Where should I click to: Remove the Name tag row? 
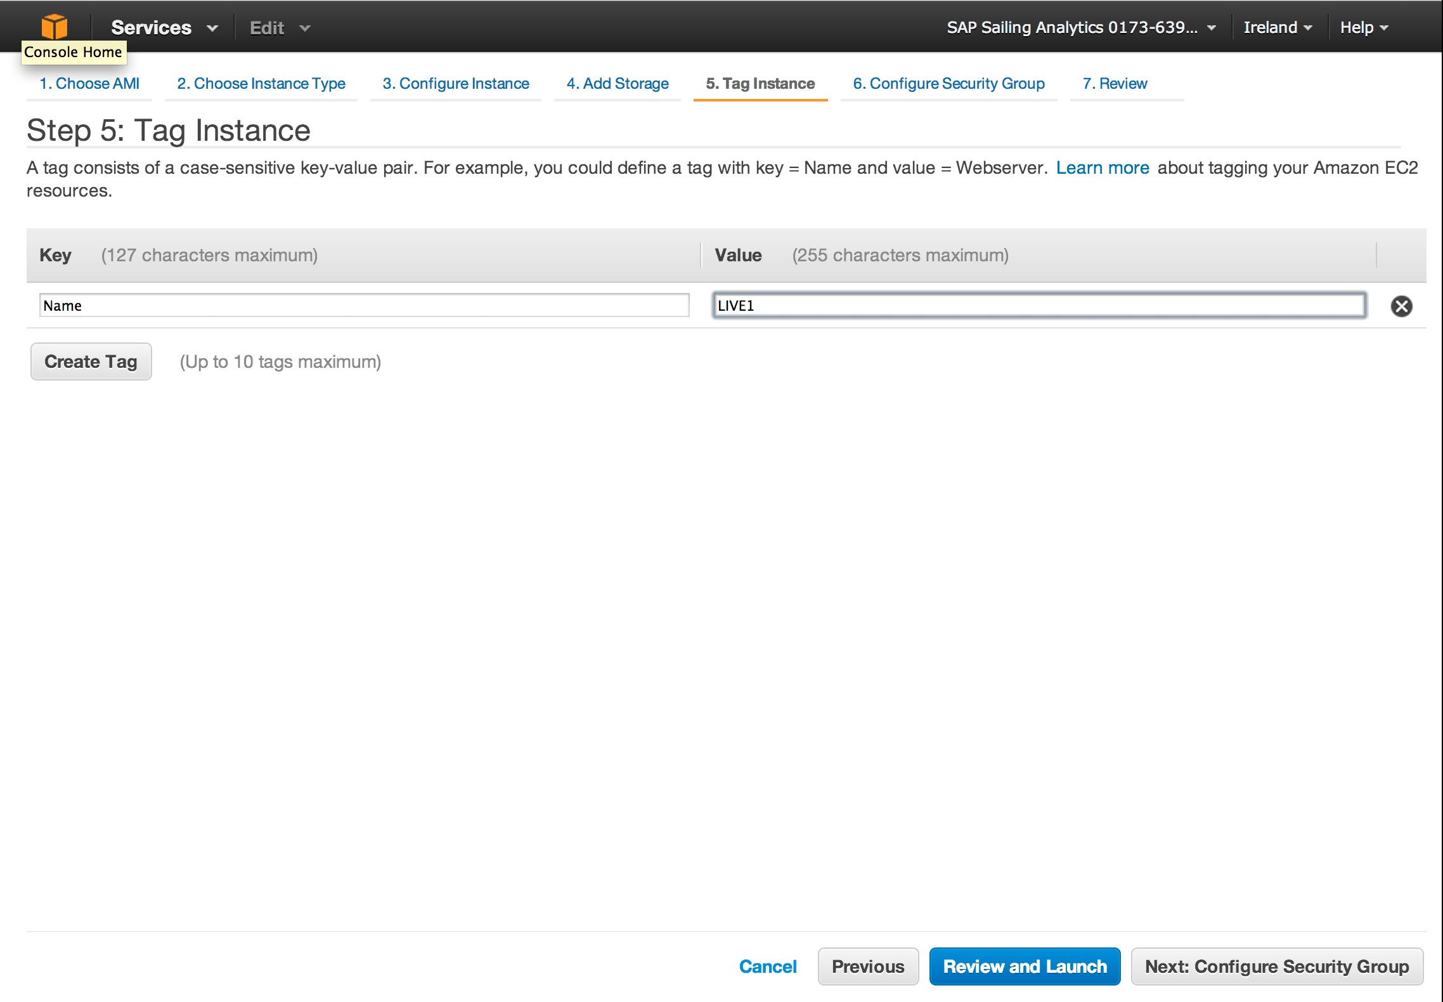coord(1401,306)
